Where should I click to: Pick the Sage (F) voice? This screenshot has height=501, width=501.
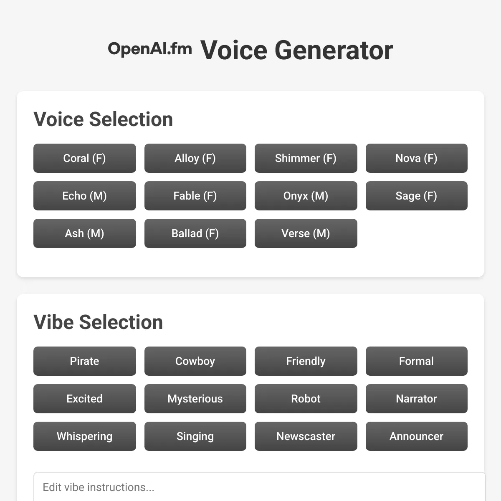(x=416, y=196)
